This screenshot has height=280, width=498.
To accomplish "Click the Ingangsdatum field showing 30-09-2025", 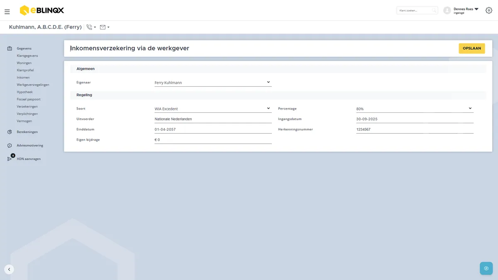I will [x=415, y=119].
